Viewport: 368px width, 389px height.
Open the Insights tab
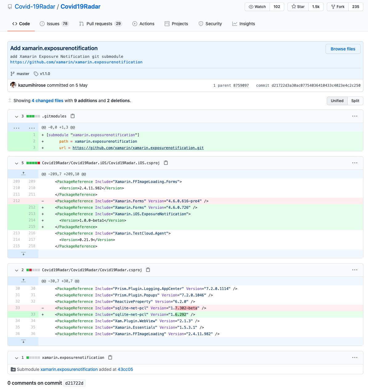click(x=244, y=24)
